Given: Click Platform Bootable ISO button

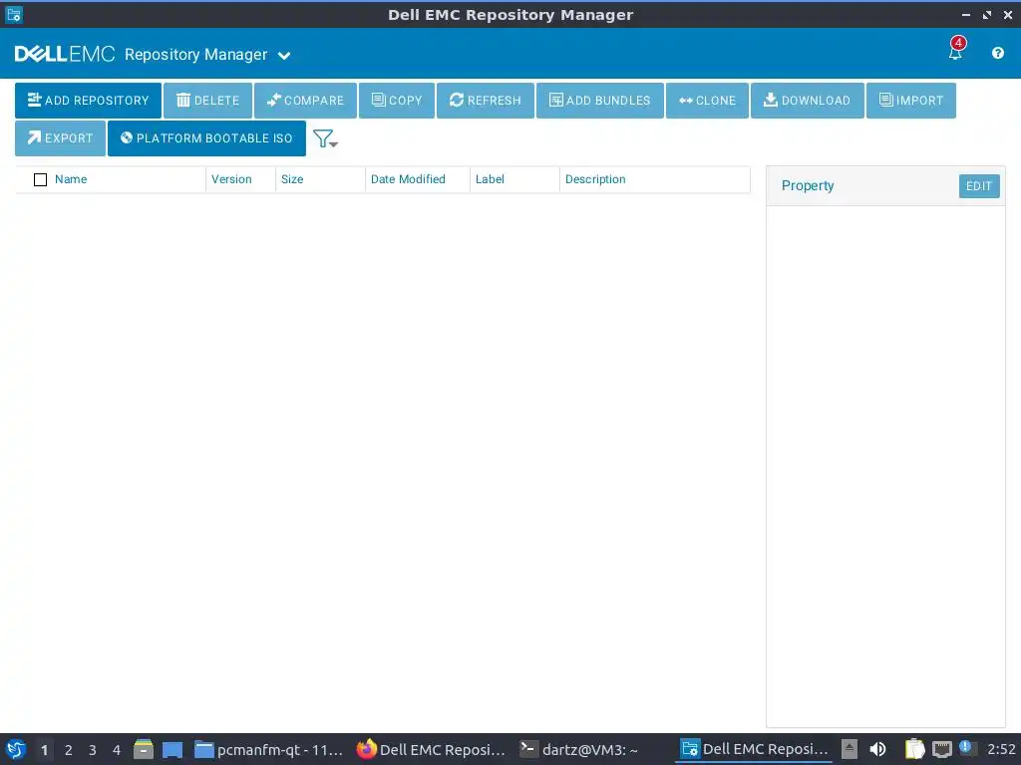Looking at the screenshot, I should (x=206, y=137).
